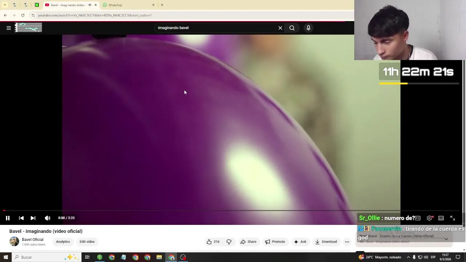Go to the previous video in player
The width and height of the screenshot is (466, 262).
(x=21, y=218)
